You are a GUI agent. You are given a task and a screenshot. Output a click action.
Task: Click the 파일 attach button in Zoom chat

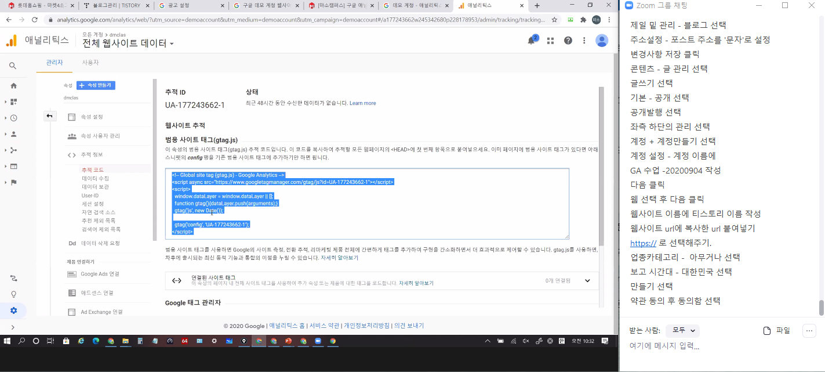pos(777,330)
